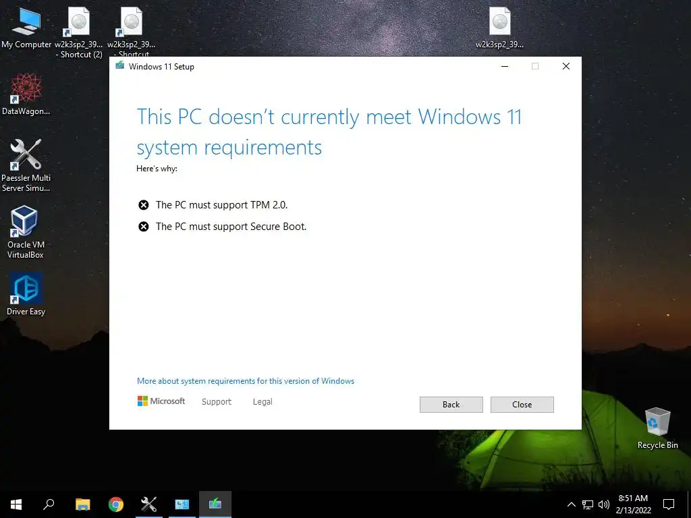This screenshot has width=691, height=518.
Task: Click the system requirements heading text
Action: 329,132
